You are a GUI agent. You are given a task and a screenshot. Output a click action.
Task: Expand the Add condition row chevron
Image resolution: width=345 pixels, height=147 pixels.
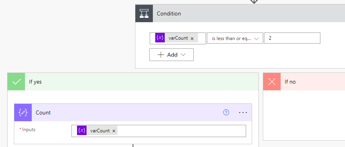pyautogui.click(x=183, y=55)
